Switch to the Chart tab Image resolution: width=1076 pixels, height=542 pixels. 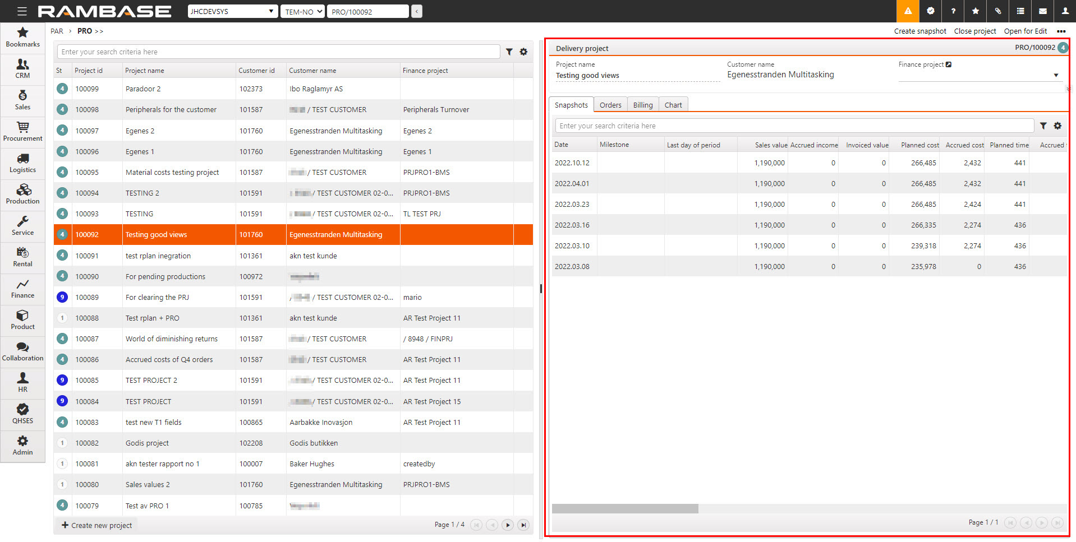point(673,105)
